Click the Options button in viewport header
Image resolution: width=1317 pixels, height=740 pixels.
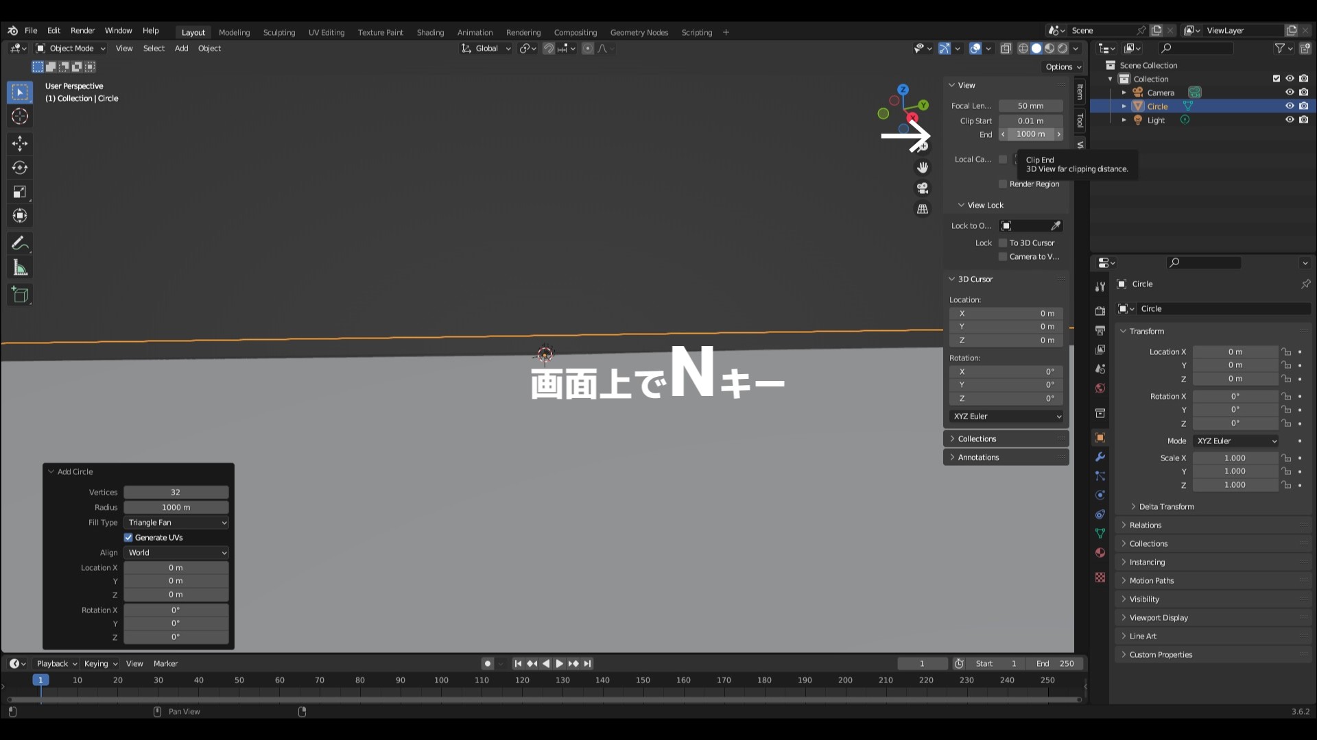click(x=1063, y=66)
